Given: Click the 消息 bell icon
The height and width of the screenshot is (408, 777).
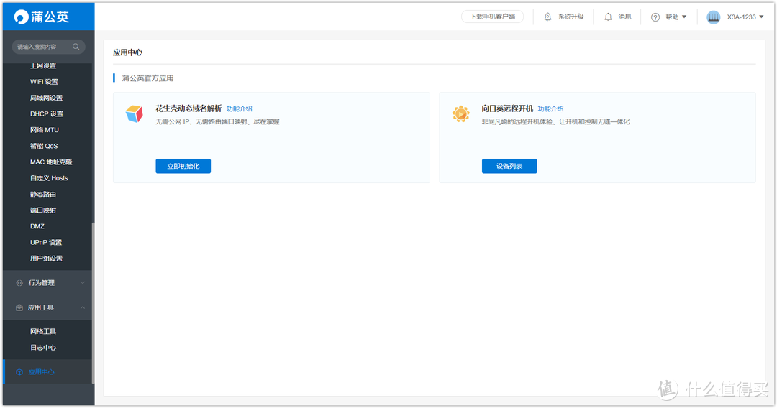Looking at the screenshot, I should 608,17.
